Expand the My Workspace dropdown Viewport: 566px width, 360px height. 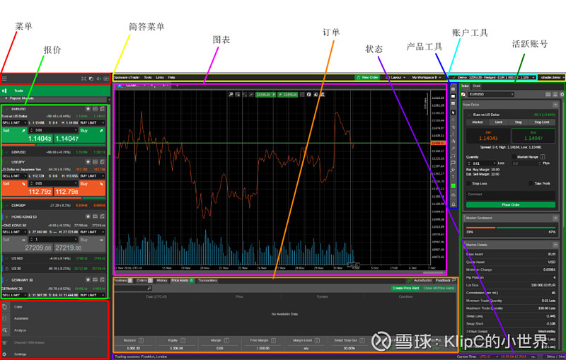[426, 77]
